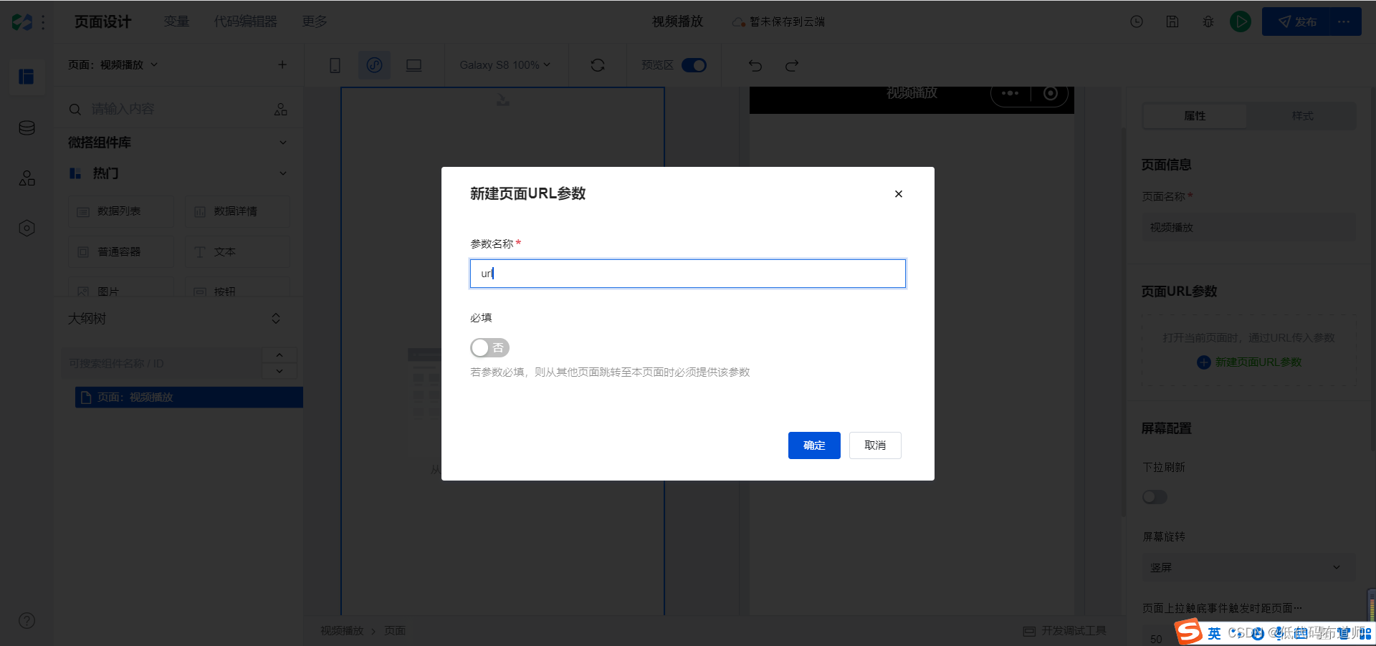The width and height of the screenshot is (1376, 646).
Task: Switch to the 样式 tab
Action: click(1302, 116)
